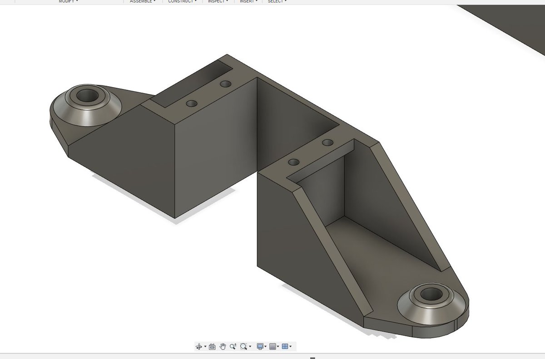This screenshot has height=359, width=545.
Task: Select the Orbit navigation tool
Action: (x=198, y=347)
